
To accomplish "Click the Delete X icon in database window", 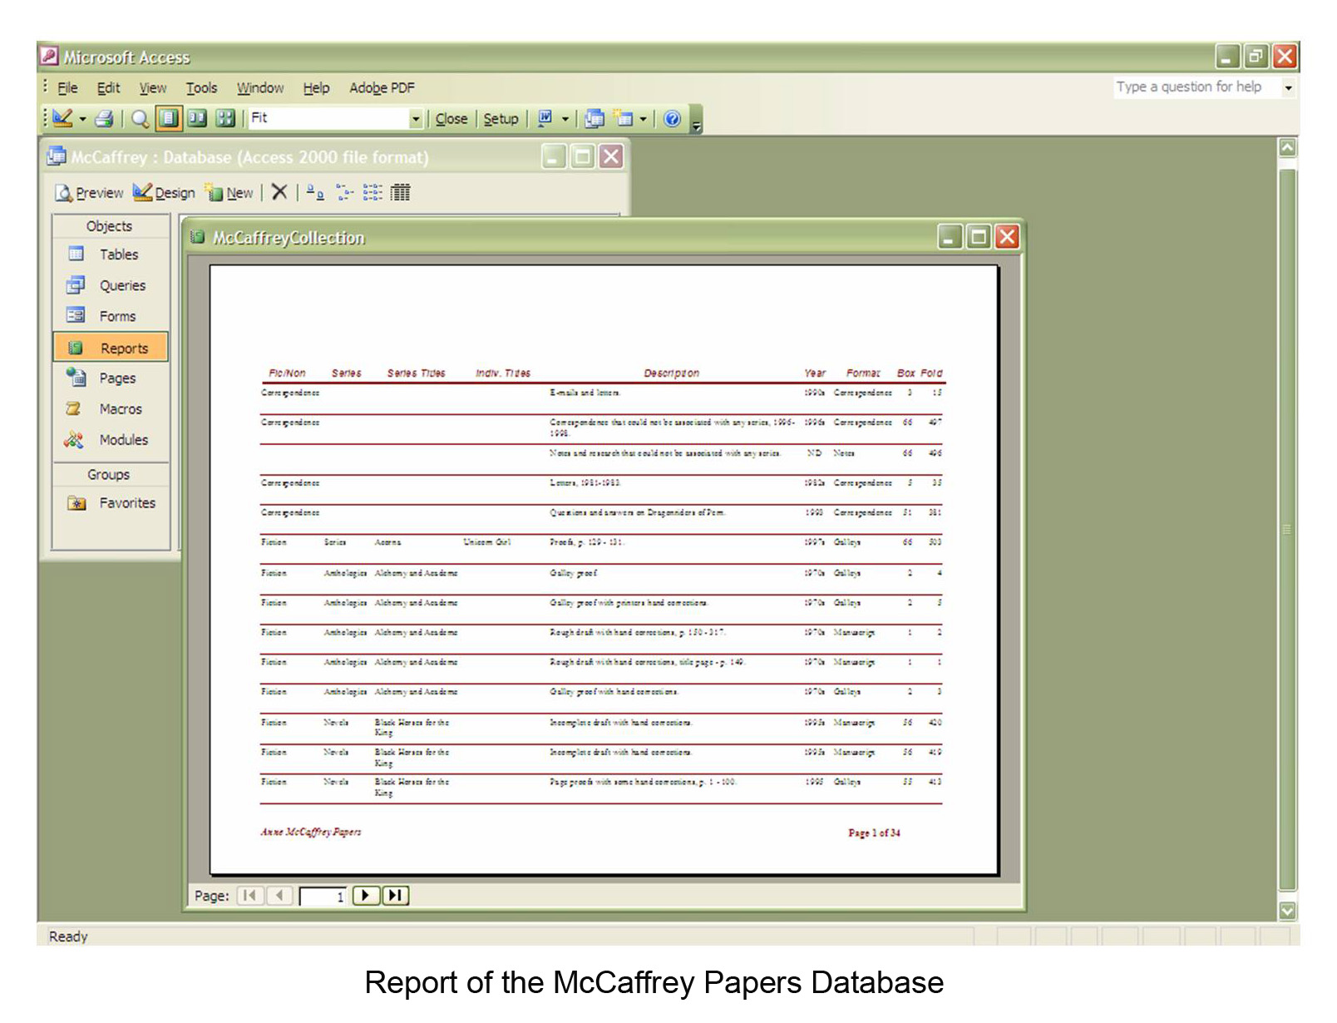I will (x=279, y=192).
